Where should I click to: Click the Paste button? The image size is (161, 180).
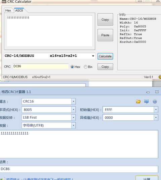tap(105, 35)
